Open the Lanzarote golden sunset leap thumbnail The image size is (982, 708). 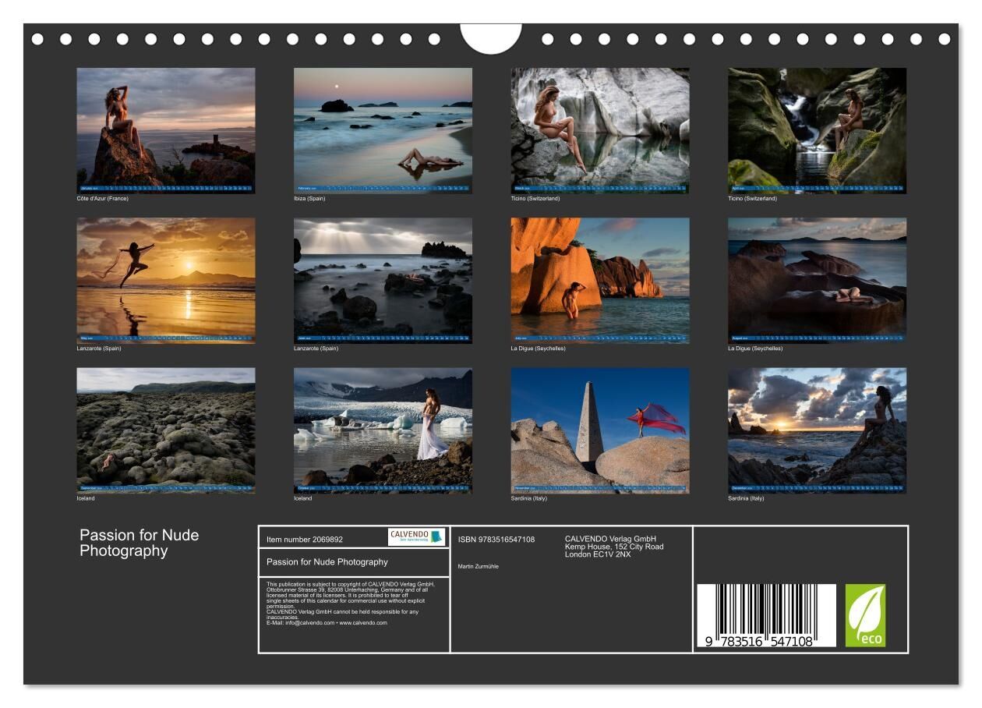coord(166,280)
